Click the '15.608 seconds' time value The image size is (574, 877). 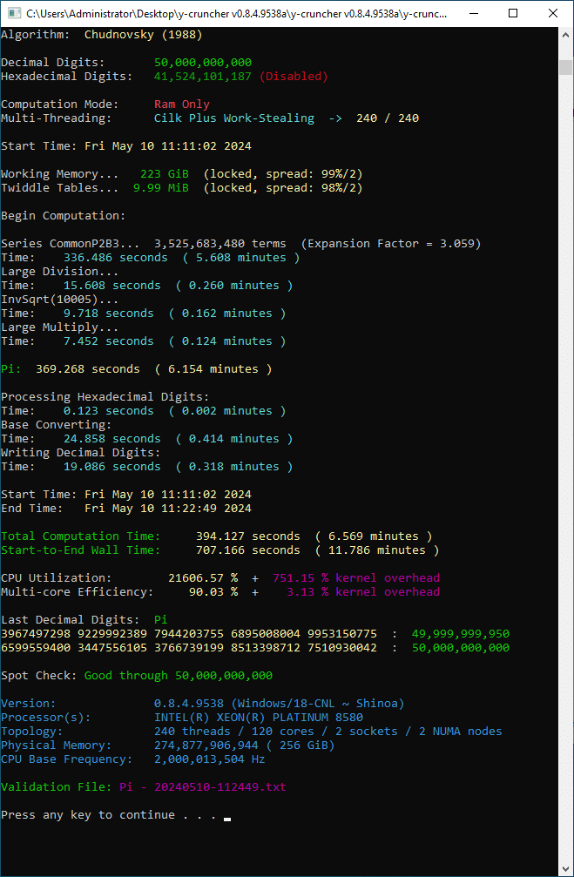click(111, 286)
